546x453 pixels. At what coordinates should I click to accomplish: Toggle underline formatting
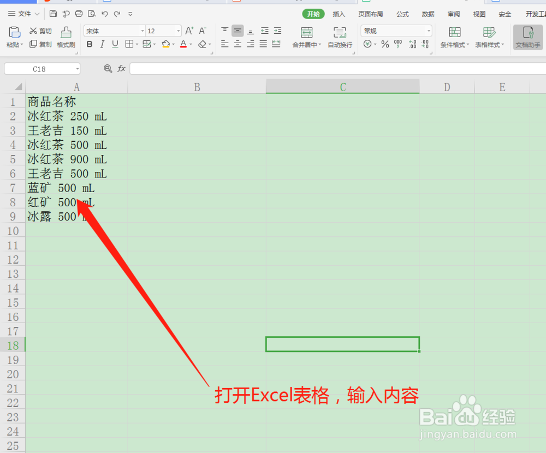coord(115,44)
